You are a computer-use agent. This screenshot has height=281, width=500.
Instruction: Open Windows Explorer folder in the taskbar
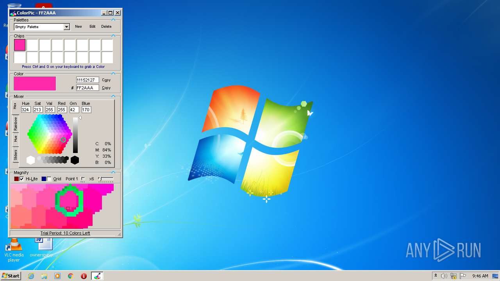tap(44, 276)
